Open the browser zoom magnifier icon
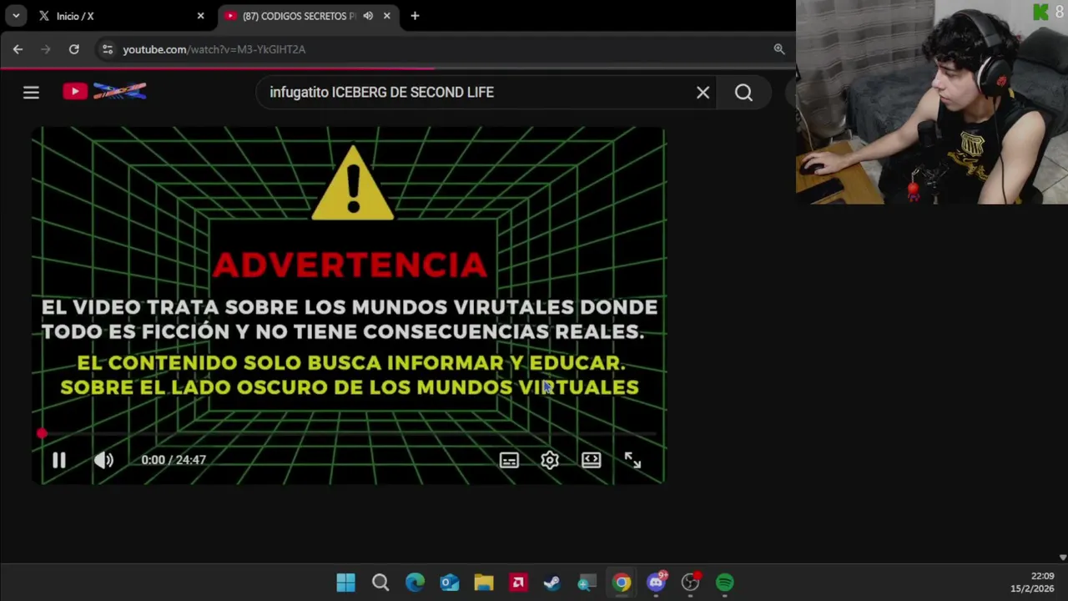Screen dimensions: 1068x601 pyautogui.click(x=779, y=49)
